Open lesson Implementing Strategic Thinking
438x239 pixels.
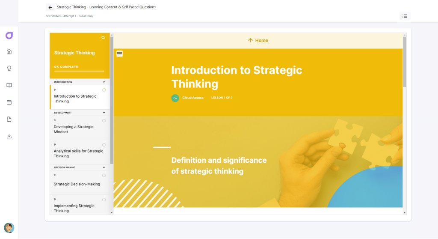(80, 205)
